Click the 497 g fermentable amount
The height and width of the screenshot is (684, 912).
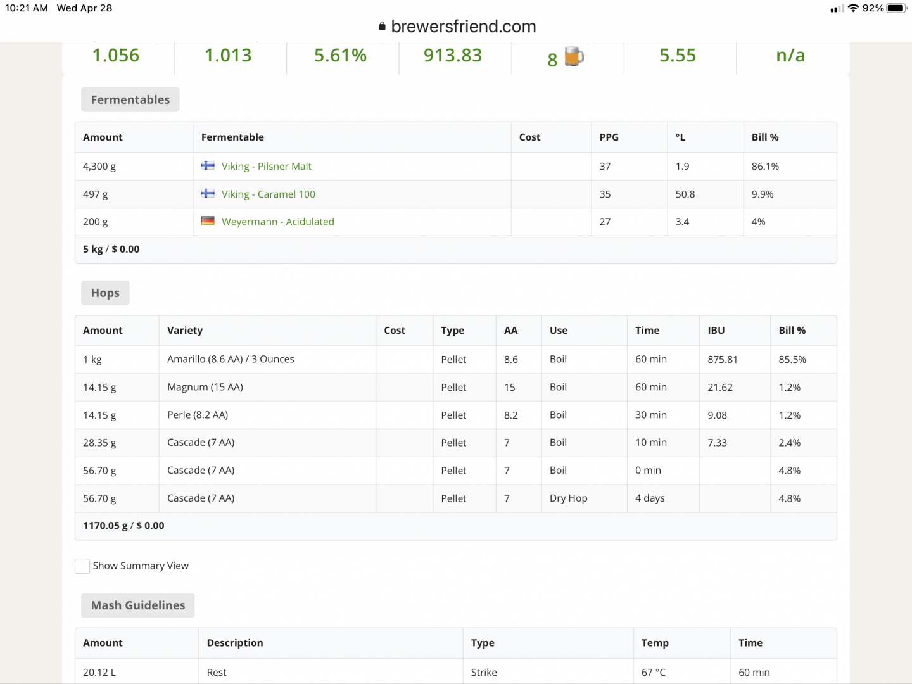(96, 194)
